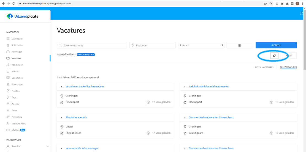306x152 pixels.
Task: Click the help question mark icon
Action: pos(302,13)
